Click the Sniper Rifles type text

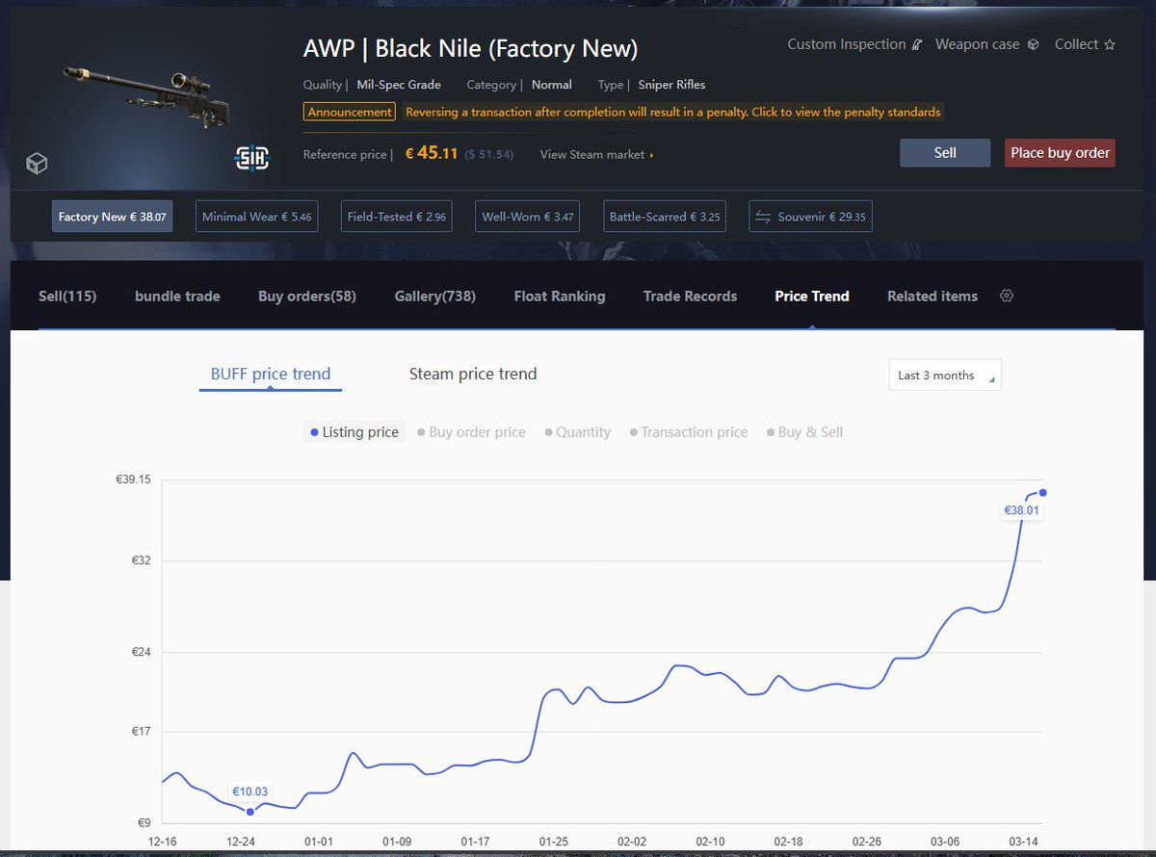[671, 85]
